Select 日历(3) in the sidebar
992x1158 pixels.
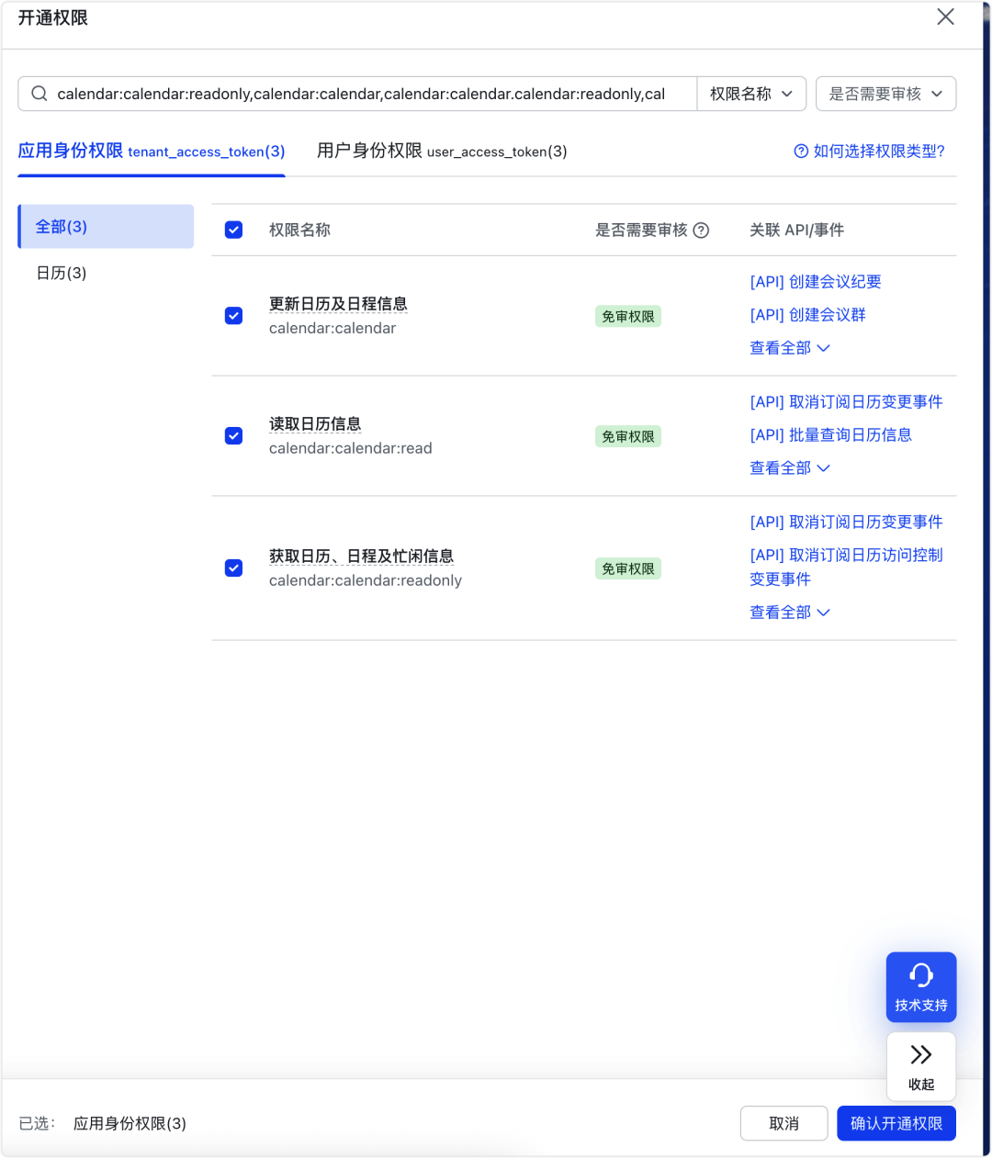pyautogui.click(x=60, y=272)
